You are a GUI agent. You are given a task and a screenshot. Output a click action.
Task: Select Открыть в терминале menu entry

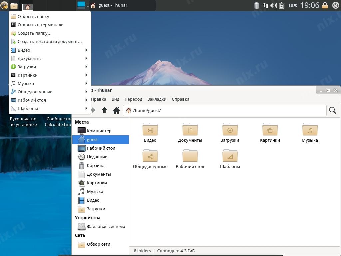[x=40, y=25]
